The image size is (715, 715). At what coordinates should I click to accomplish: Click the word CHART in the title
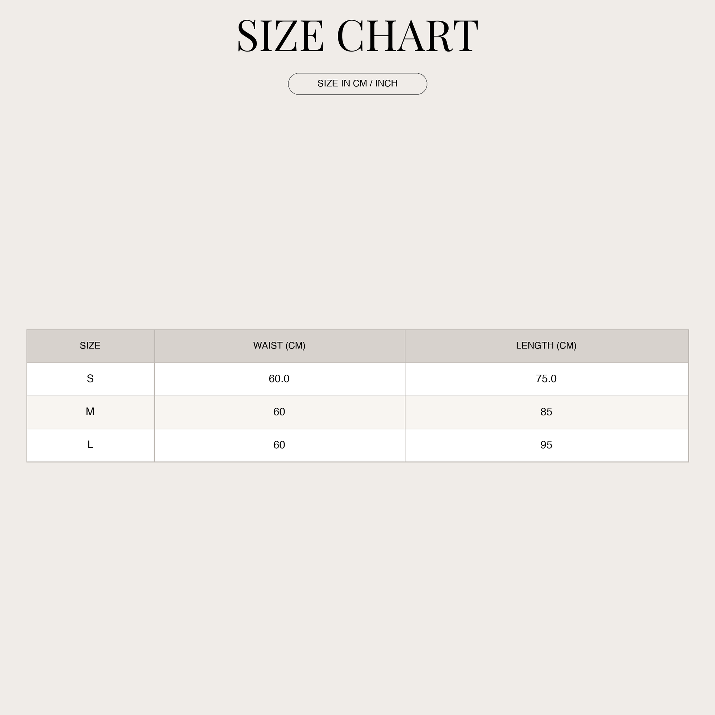pyautogui.click(x=408, y=36)
